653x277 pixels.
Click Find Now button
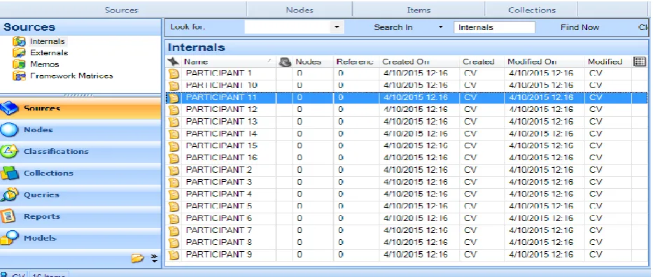580,27
